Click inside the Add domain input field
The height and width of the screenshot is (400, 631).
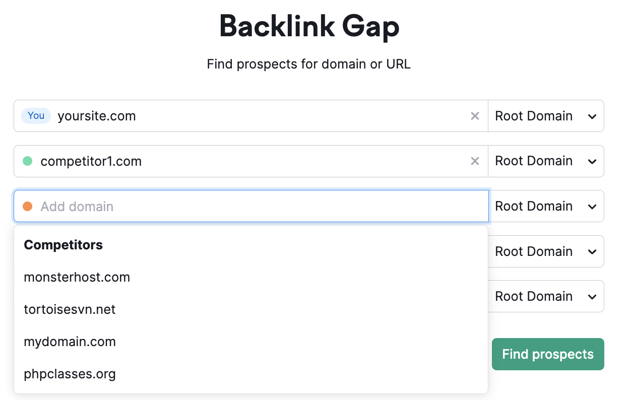pos(202,206)
